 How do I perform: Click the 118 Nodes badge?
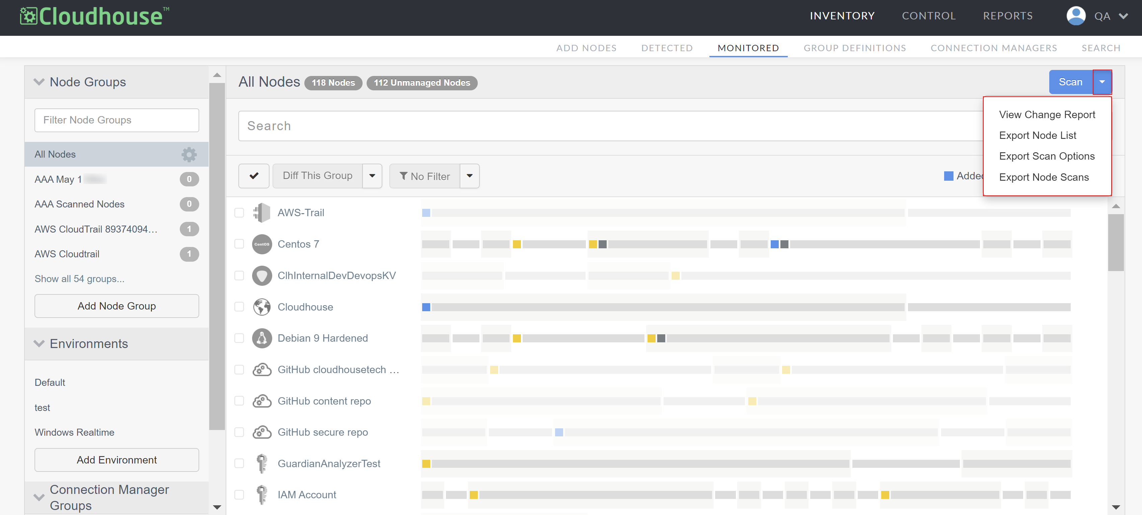(333, 83)
